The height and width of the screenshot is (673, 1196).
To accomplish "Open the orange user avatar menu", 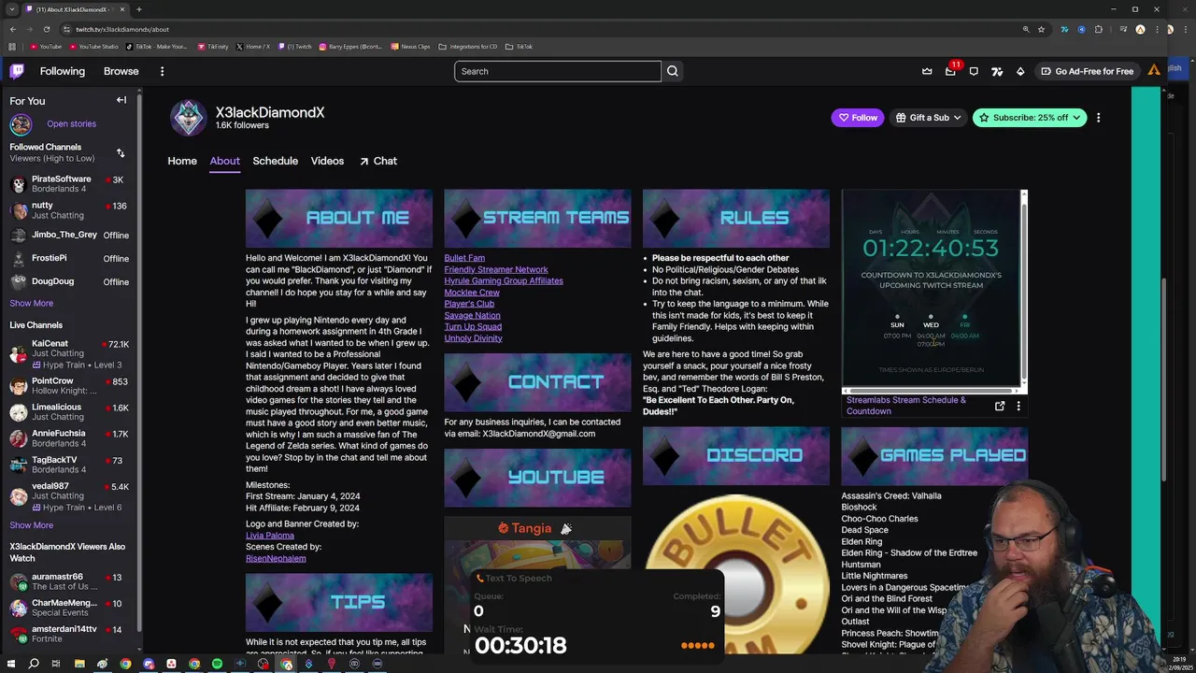I will coord(1154,70).
